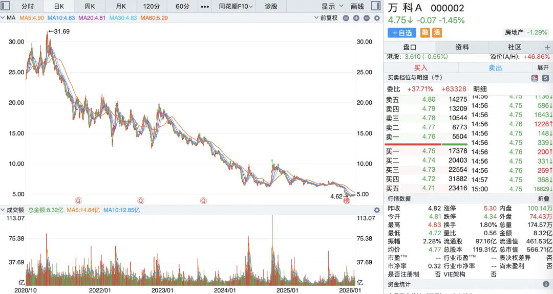Click the Q marker left of 2022/01
Viewport: 553px width, 294px height.
pyautogui.click(x=78, y=201)
